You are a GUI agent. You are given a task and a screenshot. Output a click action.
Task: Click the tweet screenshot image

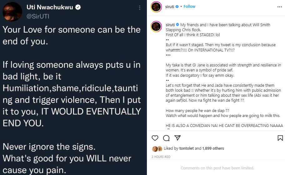[x=73, y=94]
